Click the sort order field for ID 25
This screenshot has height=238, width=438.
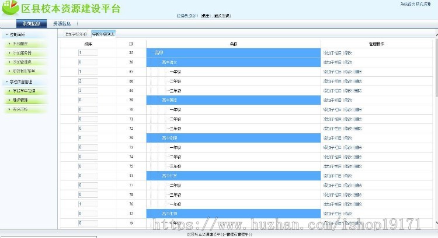88,52
